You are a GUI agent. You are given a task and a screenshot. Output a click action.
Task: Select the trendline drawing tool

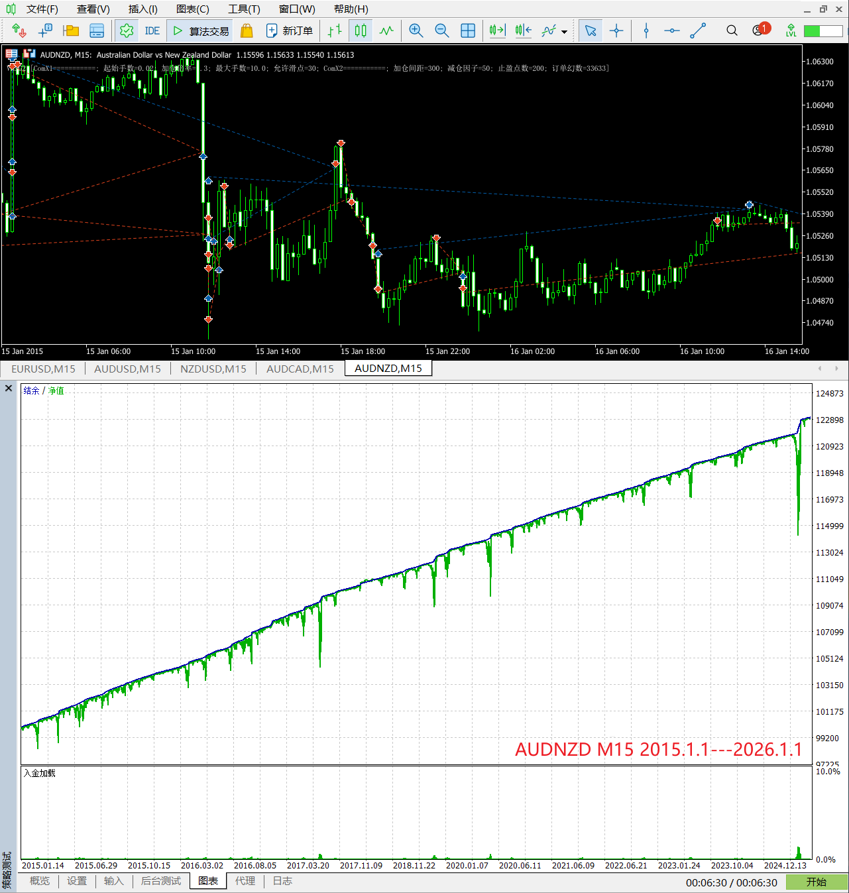point(698,30)
